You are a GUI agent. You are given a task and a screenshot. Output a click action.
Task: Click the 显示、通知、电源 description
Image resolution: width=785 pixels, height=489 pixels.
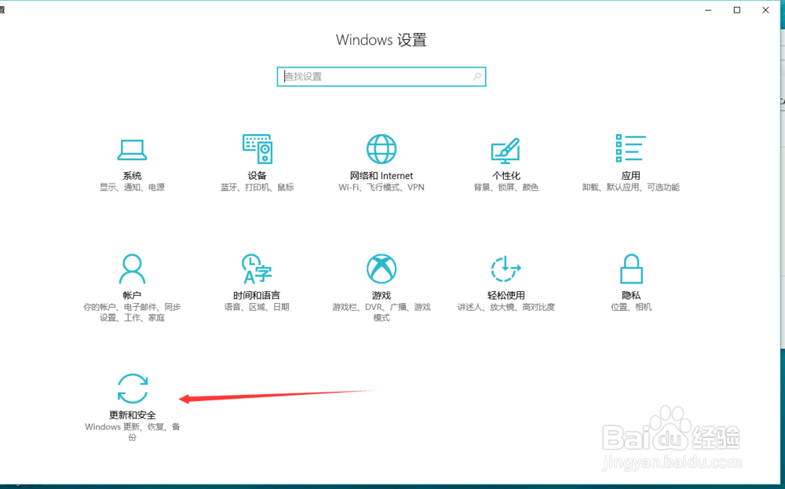132,187
